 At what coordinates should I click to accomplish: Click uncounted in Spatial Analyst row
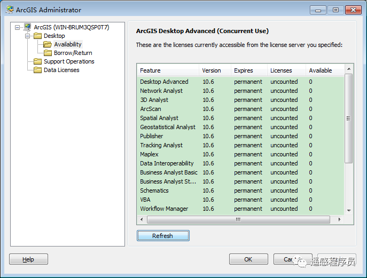tap(284, 118)
